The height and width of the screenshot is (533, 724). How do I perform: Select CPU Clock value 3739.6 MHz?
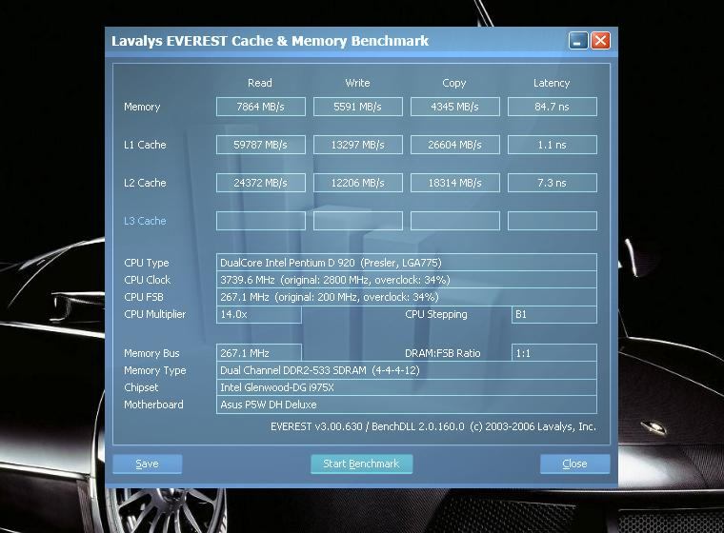pos(407,280)
